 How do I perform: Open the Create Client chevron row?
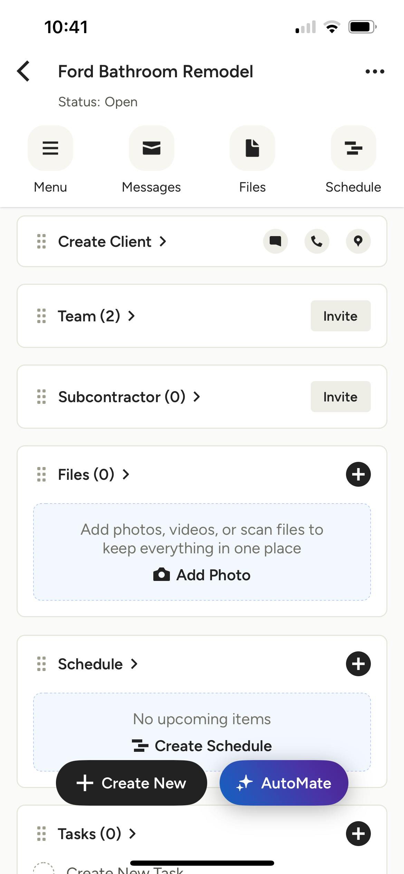point(112,242)
